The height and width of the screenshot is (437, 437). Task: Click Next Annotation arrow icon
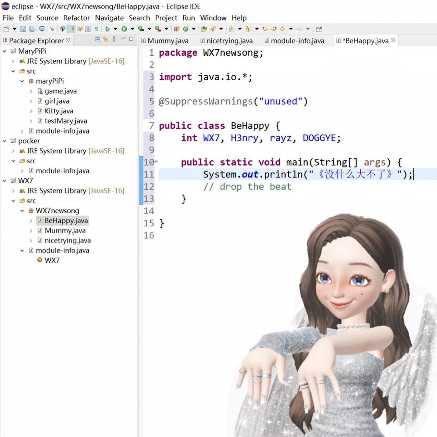tap(231, 29)
